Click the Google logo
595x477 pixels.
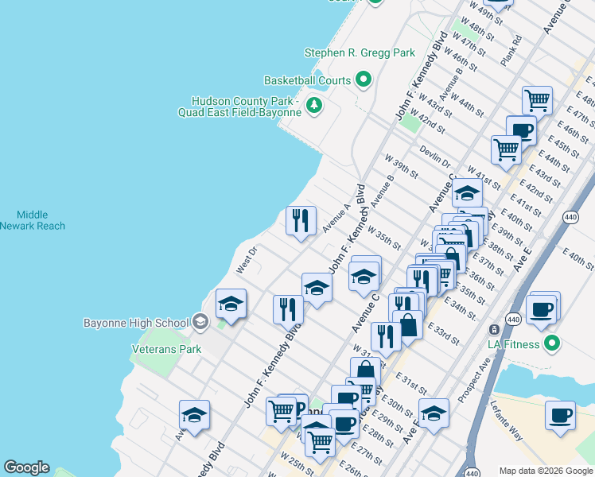coord(26,467)
